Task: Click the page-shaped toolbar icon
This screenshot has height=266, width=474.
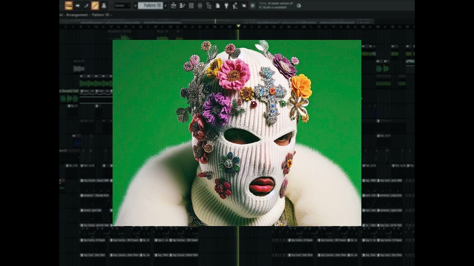Action: click(218, 6)
